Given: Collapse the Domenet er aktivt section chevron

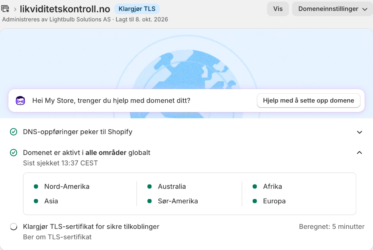Looking at the screenshot, I should (359, 153).
